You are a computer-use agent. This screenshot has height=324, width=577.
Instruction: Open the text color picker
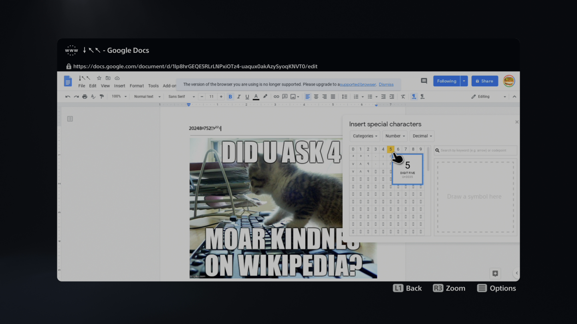[256, 96]
